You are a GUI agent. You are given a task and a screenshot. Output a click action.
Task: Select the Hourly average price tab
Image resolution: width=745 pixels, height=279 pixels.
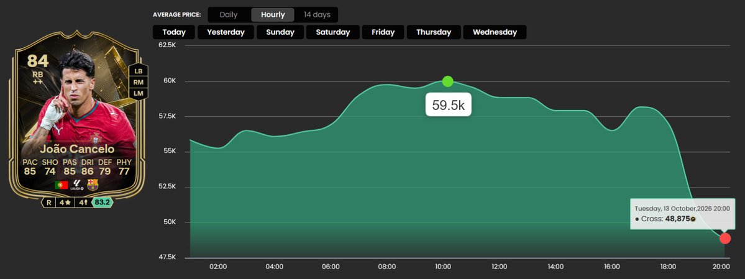click(273, 15)
